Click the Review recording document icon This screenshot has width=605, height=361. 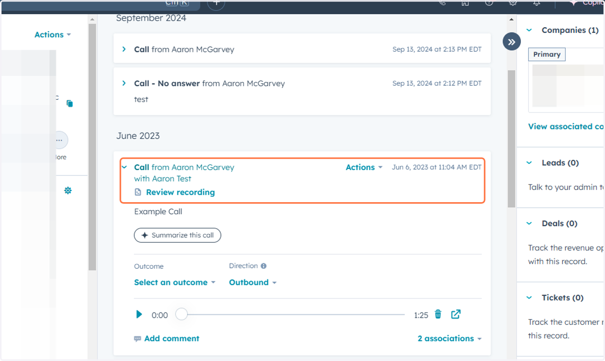(x=138, y=192)
